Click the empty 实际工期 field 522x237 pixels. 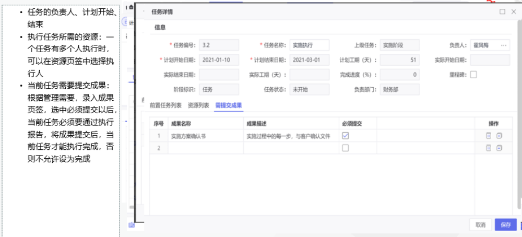coord(309,75)
